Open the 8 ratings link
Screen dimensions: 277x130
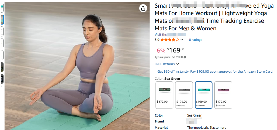tap(196, 40)
